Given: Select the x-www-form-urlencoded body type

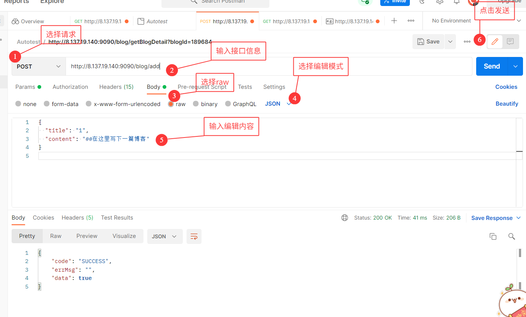Looking at the screenshot, I should point(123,104).
